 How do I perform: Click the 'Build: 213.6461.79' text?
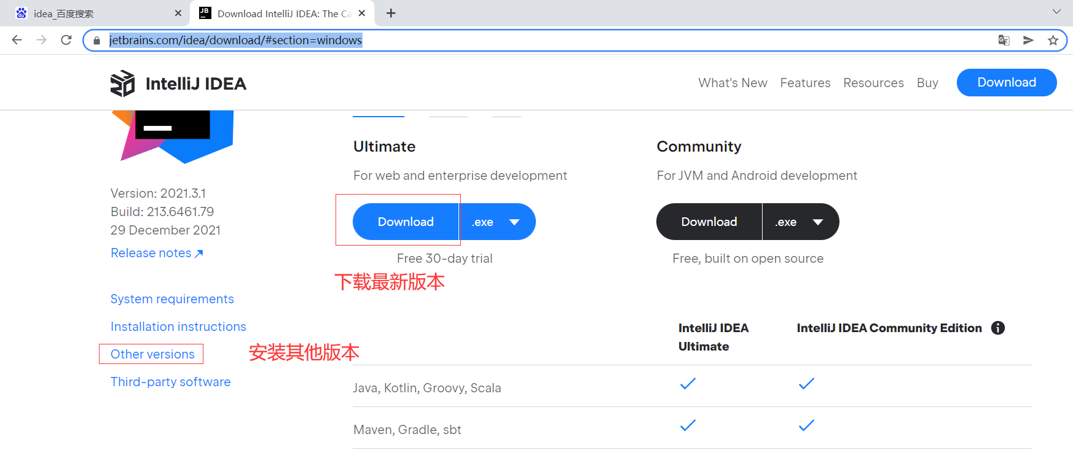[162, 212]
